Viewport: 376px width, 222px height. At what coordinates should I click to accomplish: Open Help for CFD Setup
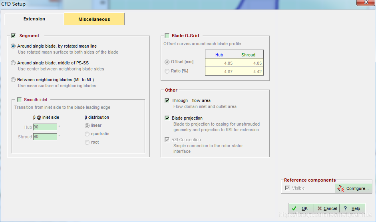coord(352,208)
